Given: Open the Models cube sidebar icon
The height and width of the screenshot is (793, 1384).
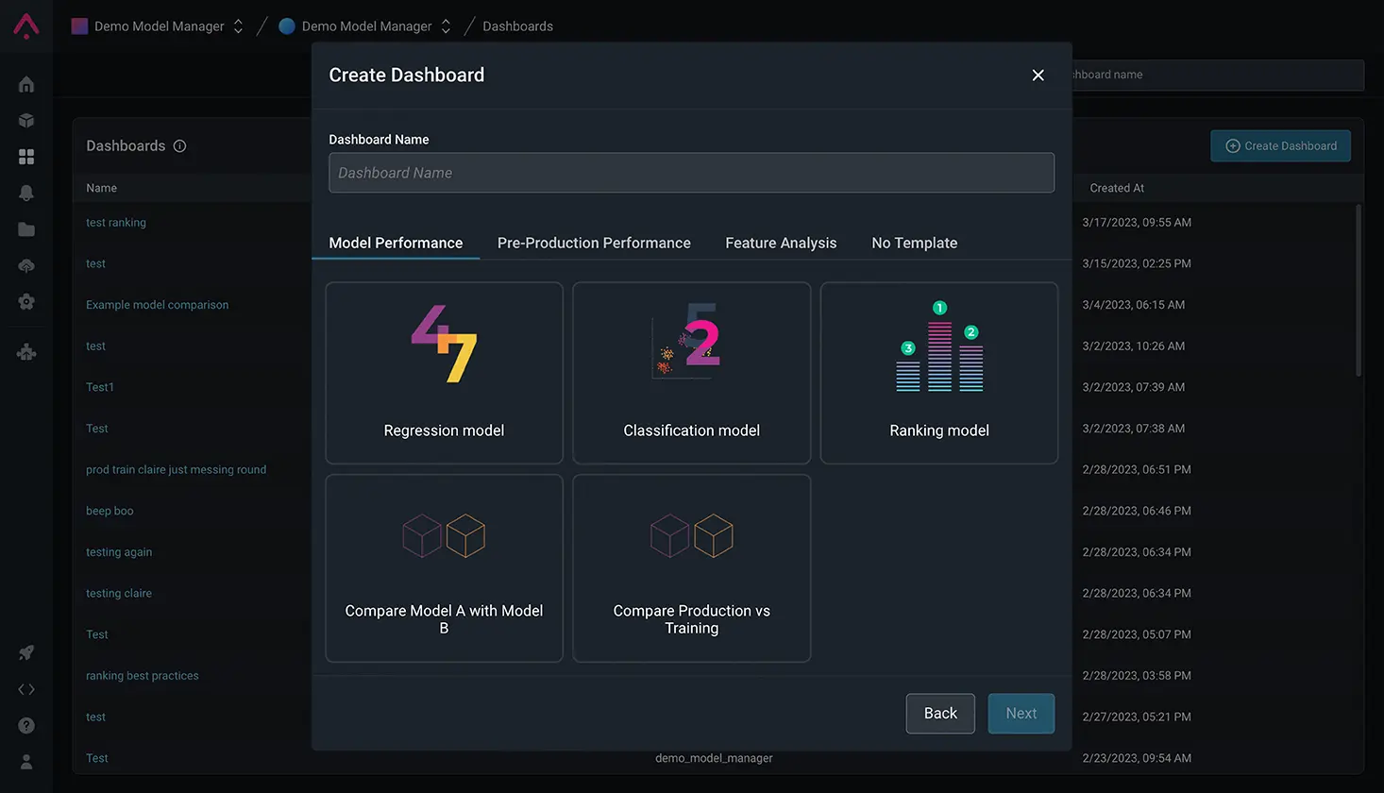Looking at the screenshot, I should tap(26, 120).
